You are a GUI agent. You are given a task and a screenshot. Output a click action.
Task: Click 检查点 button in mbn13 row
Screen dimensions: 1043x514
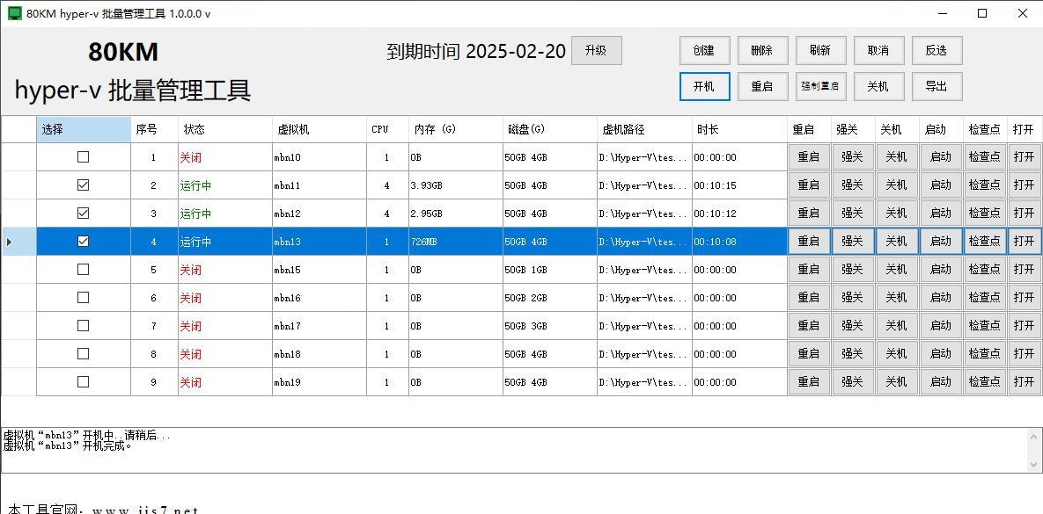[985, 241]
